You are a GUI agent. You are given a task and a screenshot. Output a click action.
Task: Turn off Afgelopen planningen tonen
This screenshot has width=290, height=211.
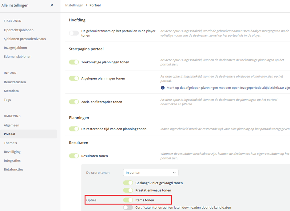pyautogui.click(x=74, y=78)
